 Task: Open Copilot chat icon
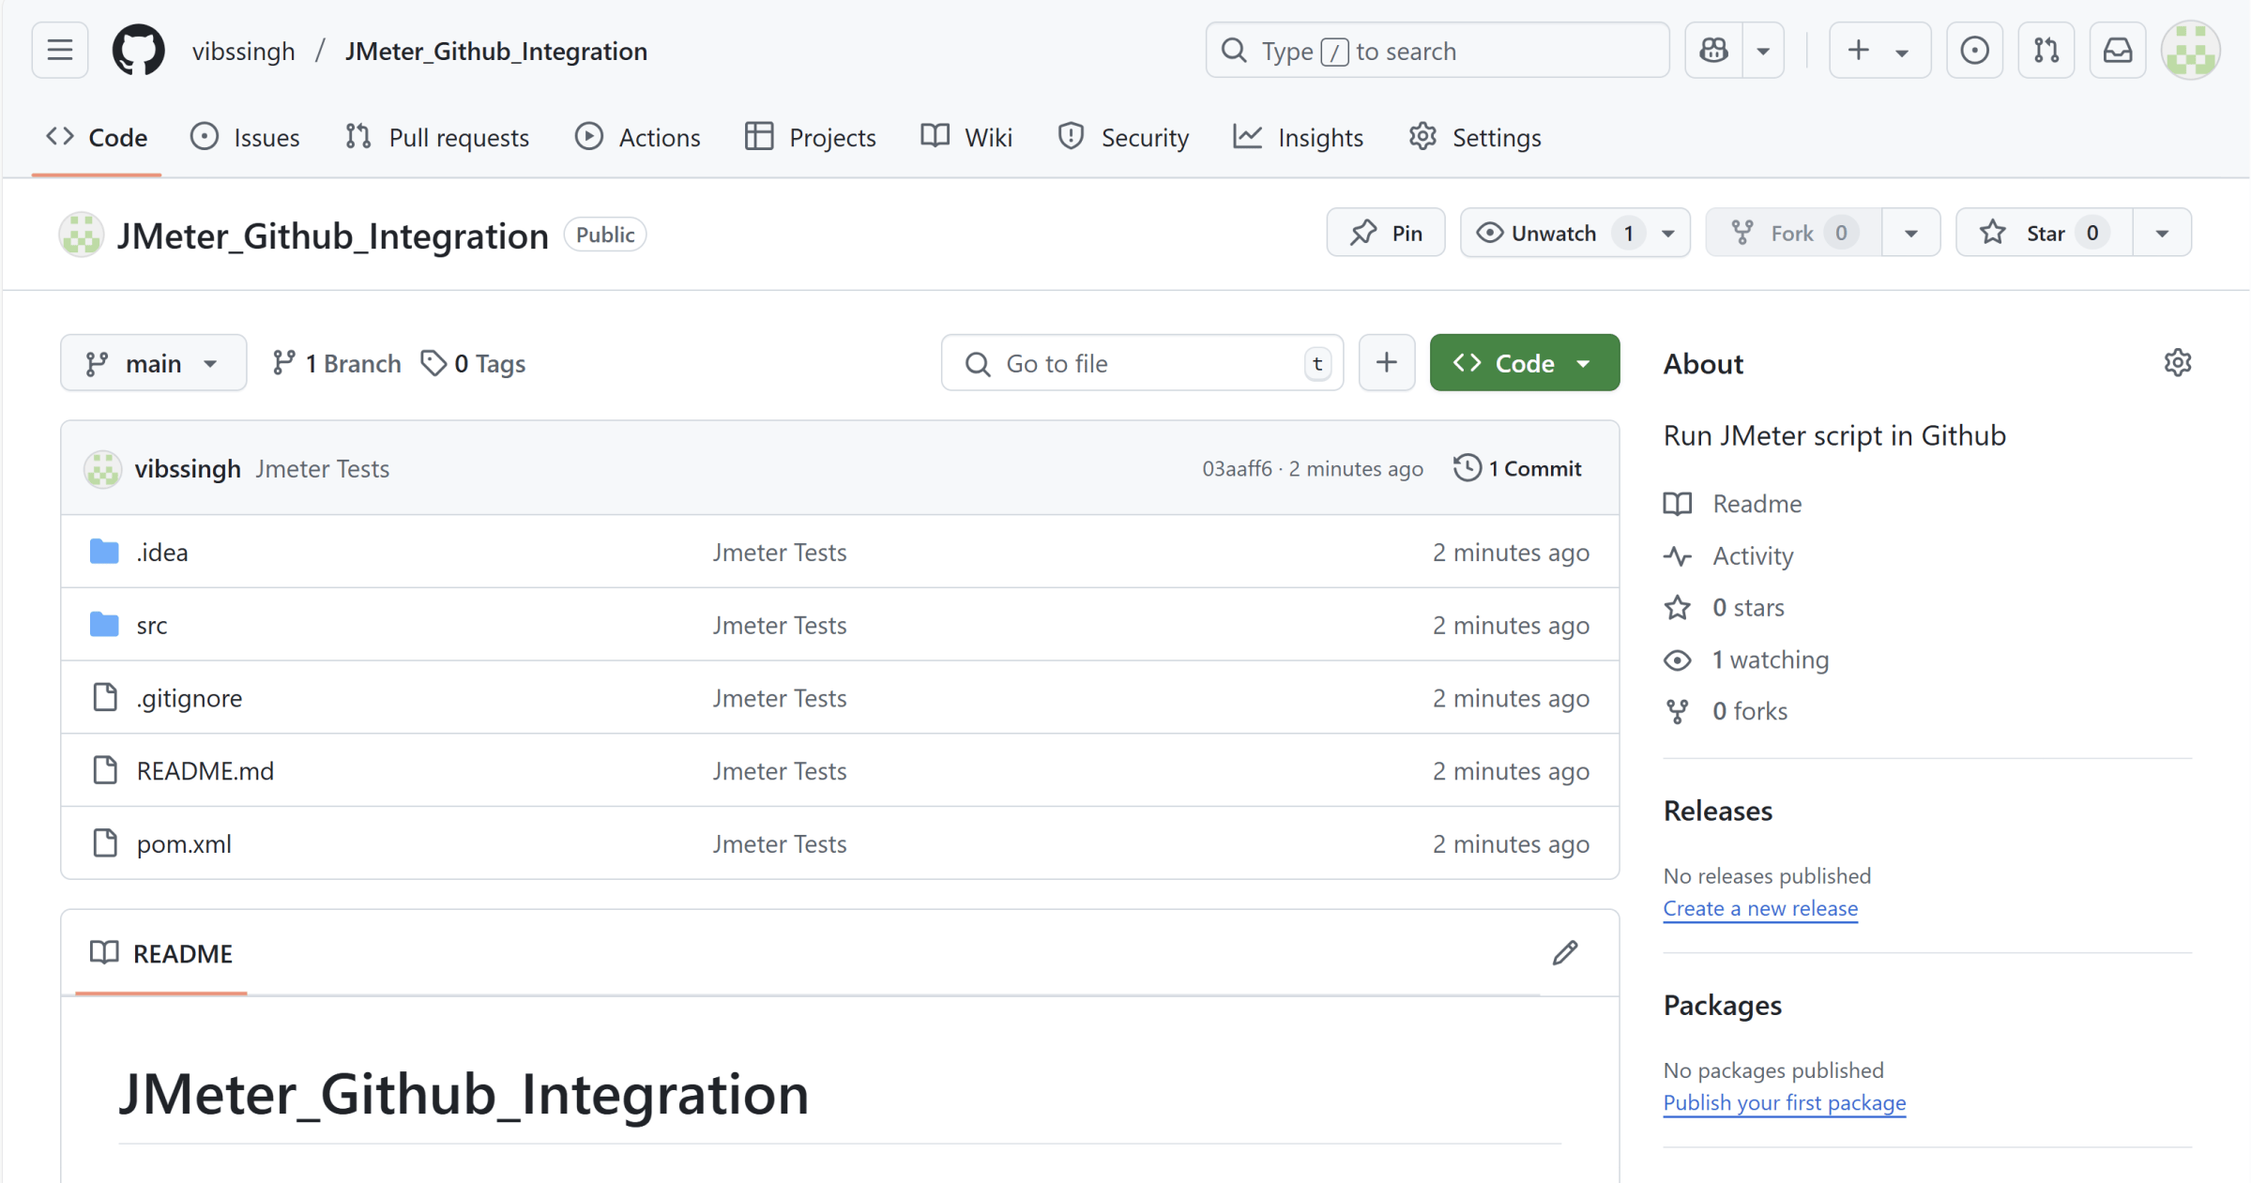[1714, 50]
